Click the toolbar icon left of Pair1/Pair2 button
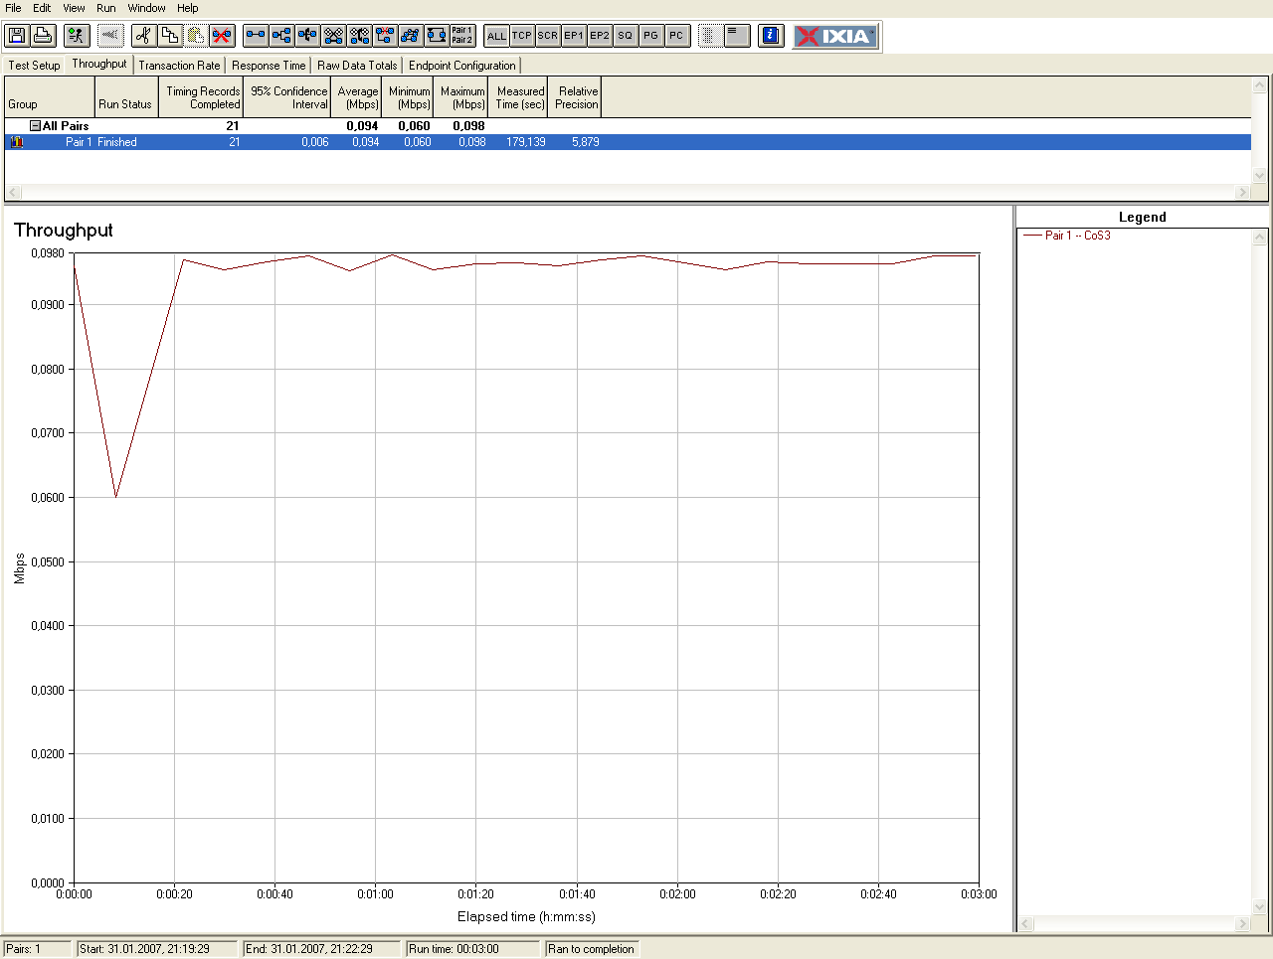Image resolution: width=1273 pixels, height=959 pixels. 437,36
